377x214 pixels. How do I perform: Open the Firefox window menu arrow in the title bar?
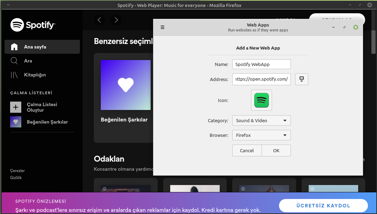(x=8, y=5)
